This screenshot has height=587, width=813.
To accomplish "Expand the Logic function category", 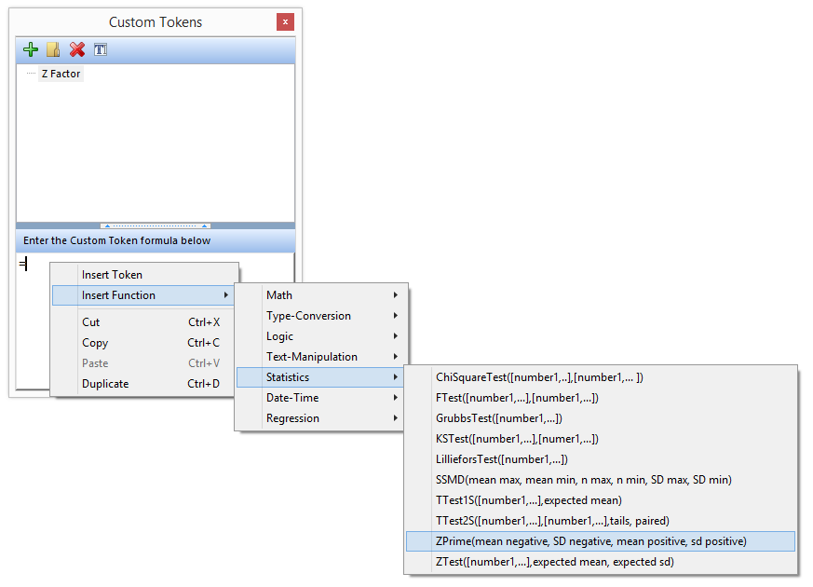I will (279, 336).
